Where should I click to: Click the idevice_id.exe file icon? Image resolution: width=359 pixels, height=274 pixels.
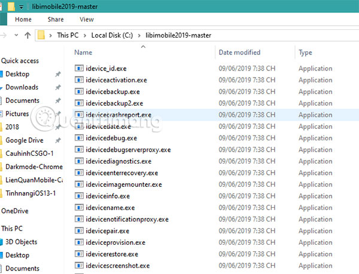(x=79, y=69)
